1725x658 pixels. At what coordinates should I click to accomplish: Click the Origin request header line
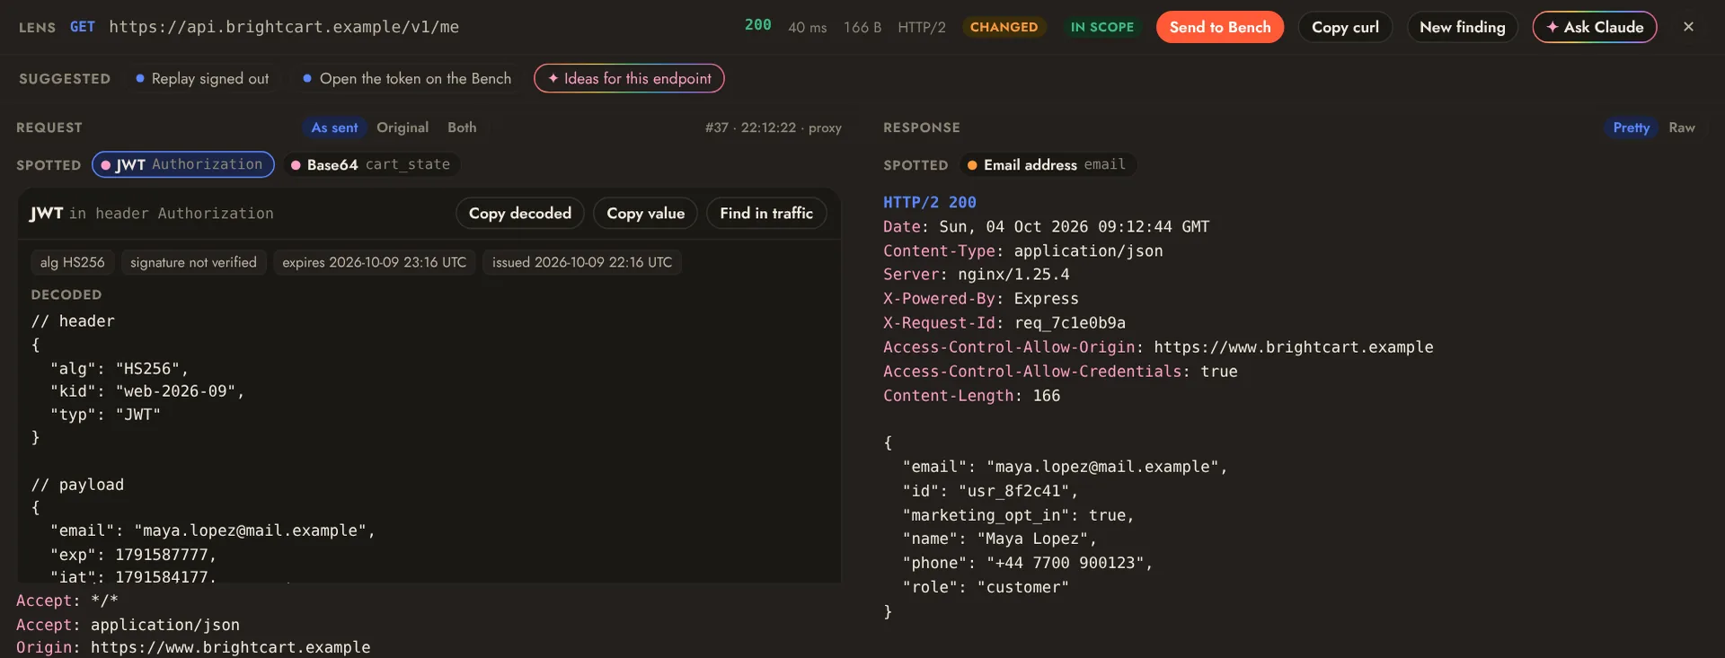(193, 647)
